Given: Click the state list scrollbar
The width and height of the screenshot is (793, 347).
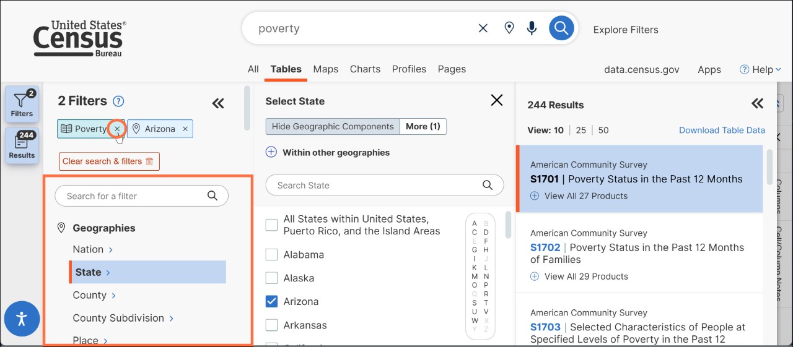Looking at the screenshot, I should pyautogui.click(x=508, y=225).
